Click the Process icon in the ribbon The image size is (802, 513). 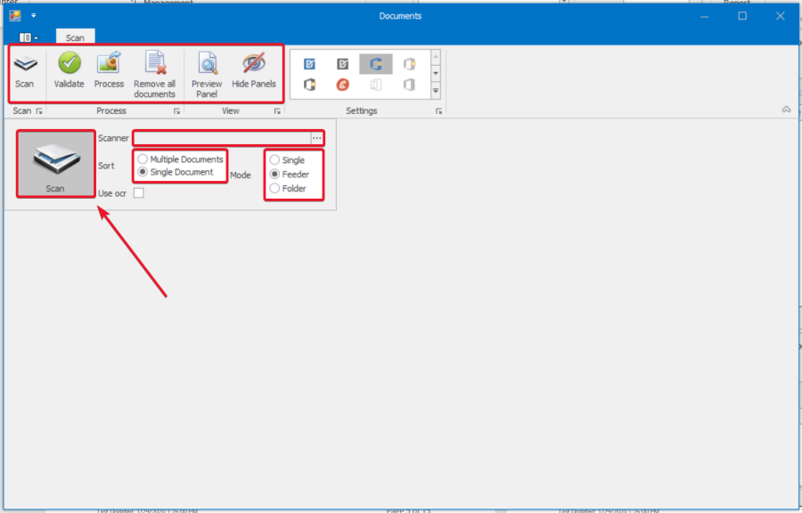pos(109,64)
